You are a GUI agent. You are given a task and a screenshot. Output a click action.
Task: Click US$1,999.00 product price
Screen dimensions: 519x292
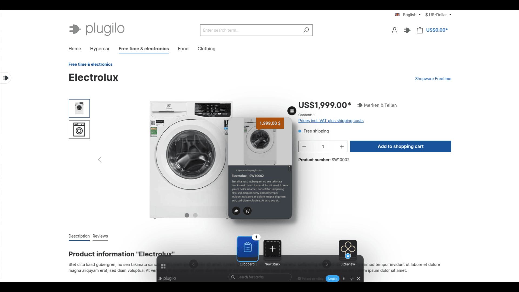click(x=325, y=105)
